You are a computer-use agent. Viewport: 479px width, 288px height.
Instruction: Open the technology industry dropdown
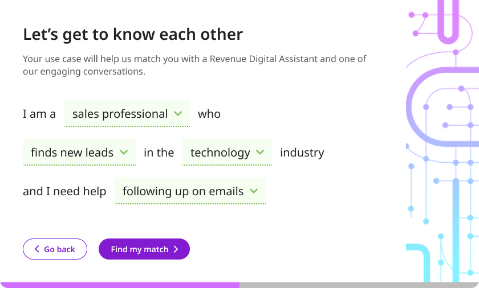tap(227, 153)
